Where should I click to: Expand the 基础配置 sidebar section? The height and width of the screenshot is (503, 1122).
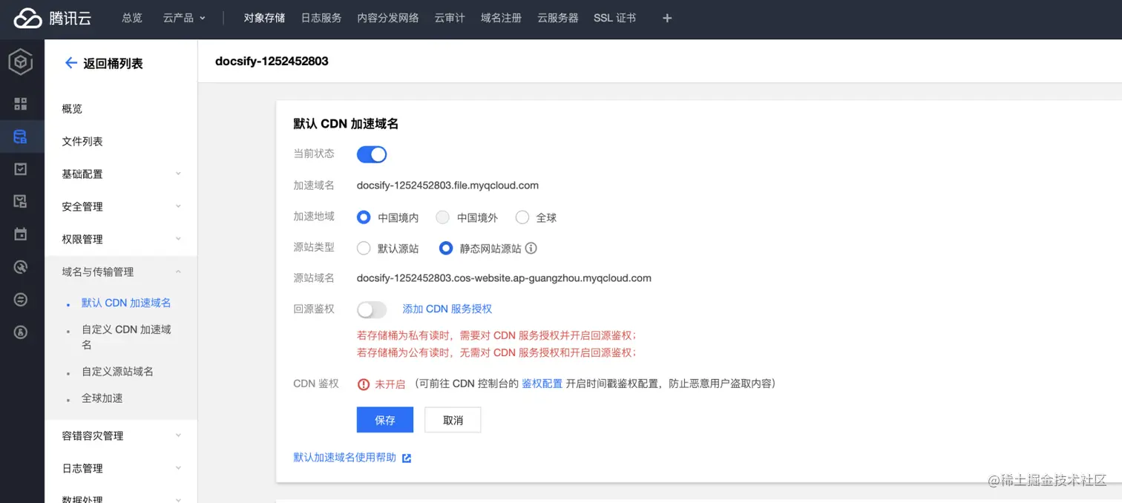[122, 174]
